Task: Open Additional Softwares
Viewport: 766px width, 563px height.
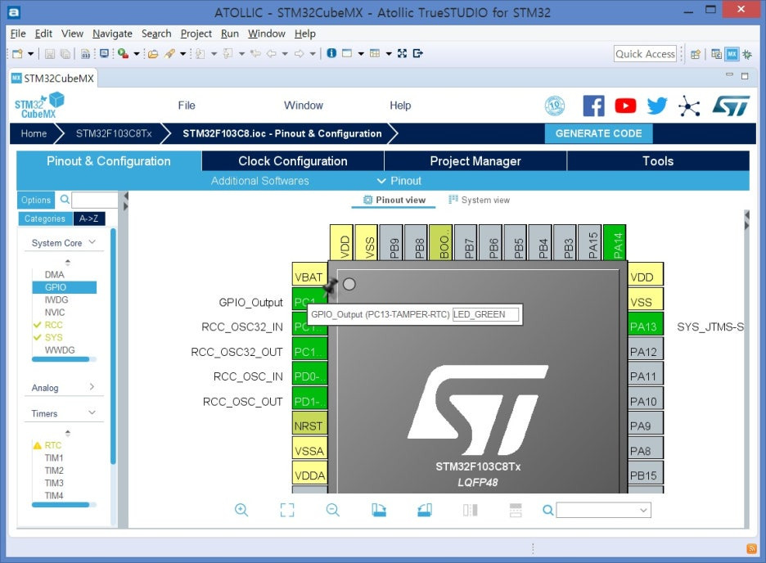Action: 260,181
